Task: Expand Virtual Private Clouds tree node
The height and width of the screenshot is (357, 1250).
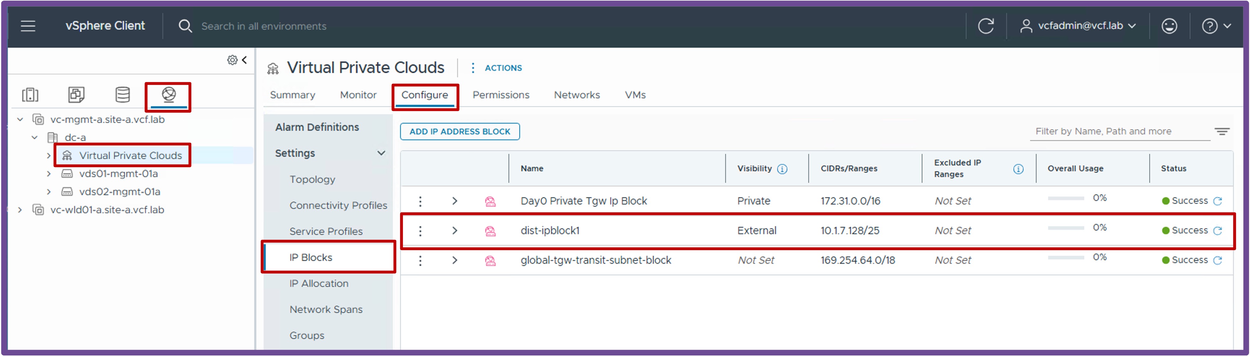Action: [49, 156]
